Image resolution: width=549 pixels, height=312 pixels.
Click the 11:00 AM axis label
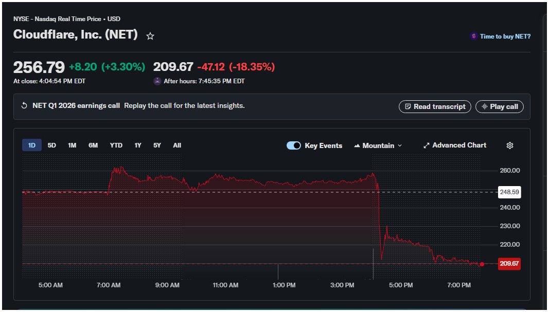225,285
